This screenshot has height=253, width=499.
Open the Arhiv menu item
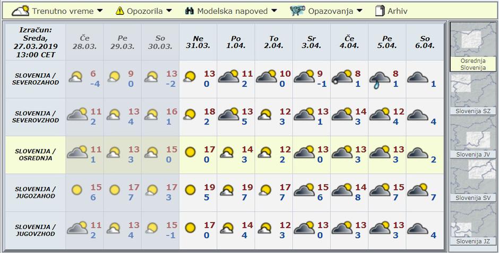coord(398,11)
